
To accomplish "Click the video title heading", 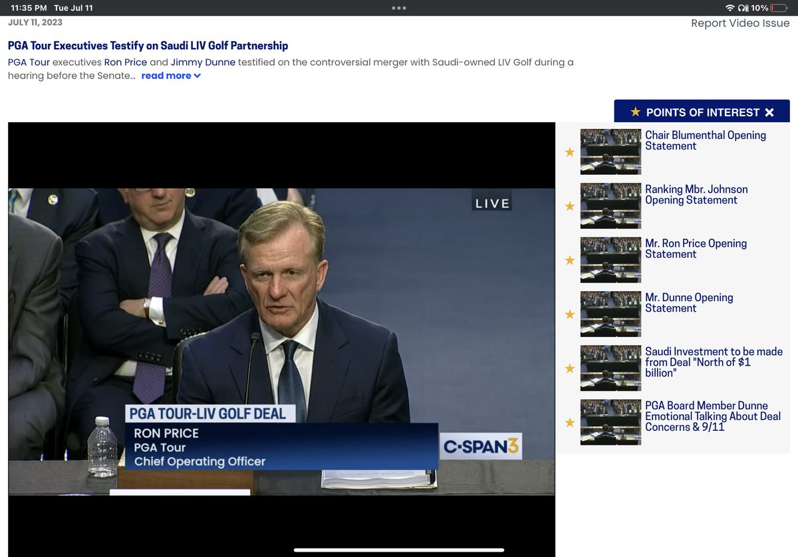I will pyautogui.click(x=148, y=46).
